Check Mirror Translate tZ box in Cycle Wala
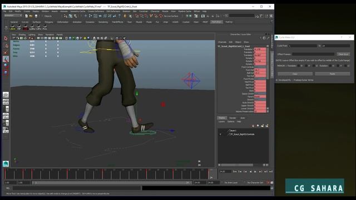The height and width of the screenshot is (200, 356). pos(314,66)
